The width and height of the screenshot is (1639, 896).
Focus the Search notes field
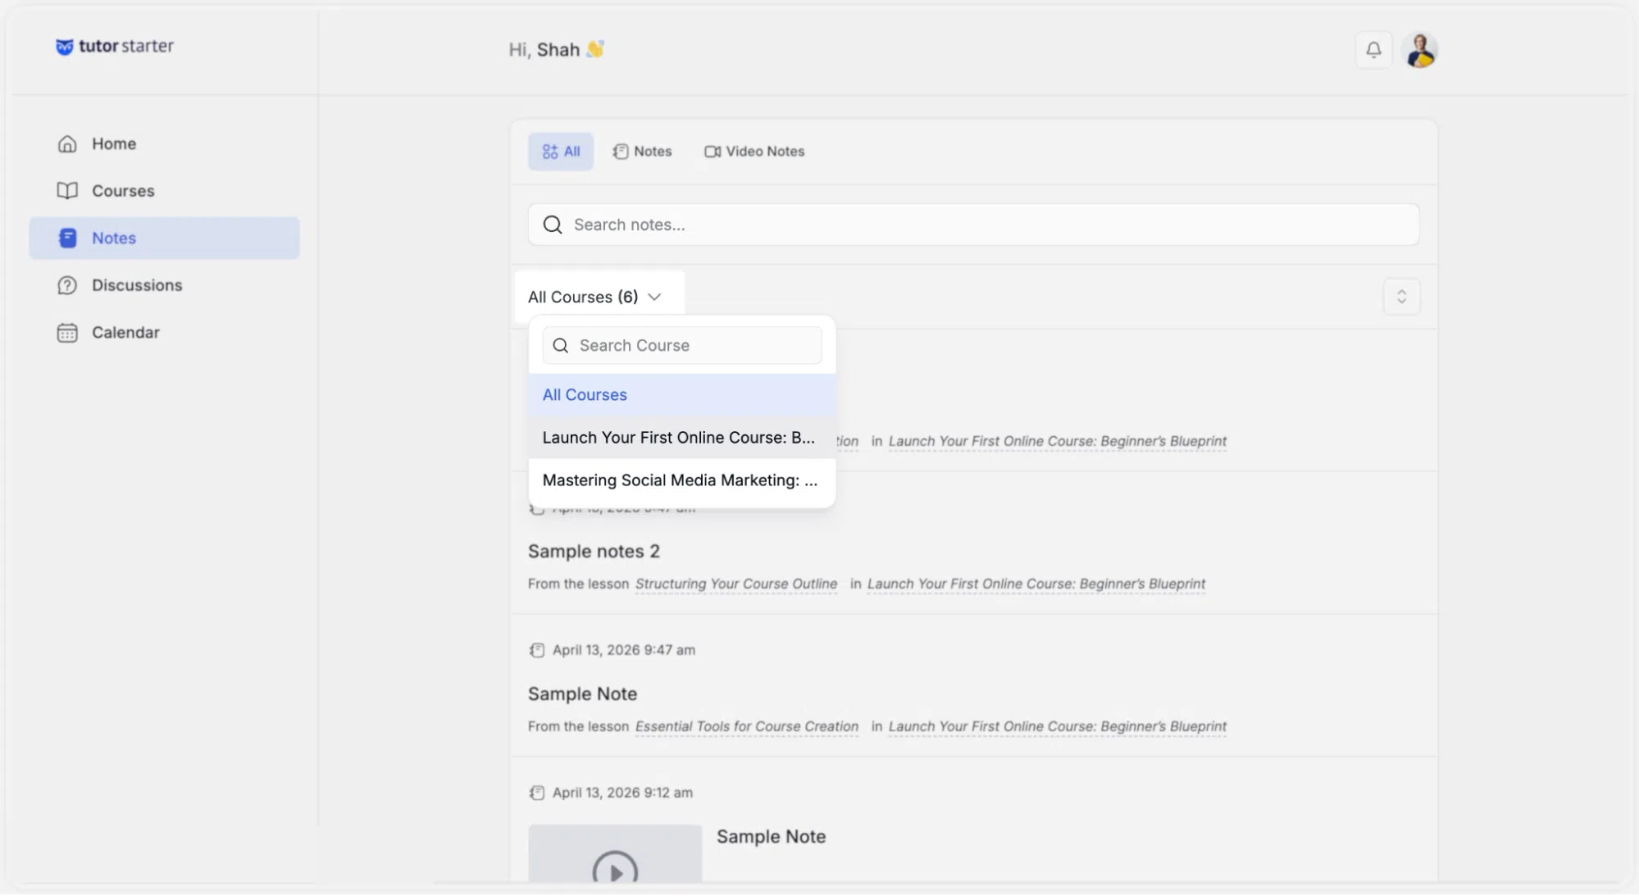coord(973,225)
